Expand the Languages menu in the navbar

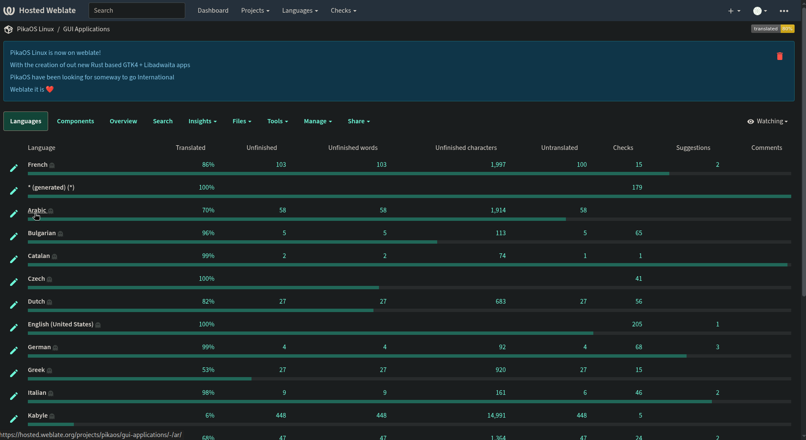tap(300, 11)
